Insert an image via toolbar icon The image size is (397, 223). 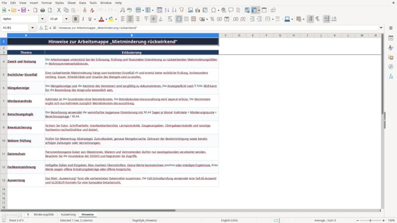190,10
